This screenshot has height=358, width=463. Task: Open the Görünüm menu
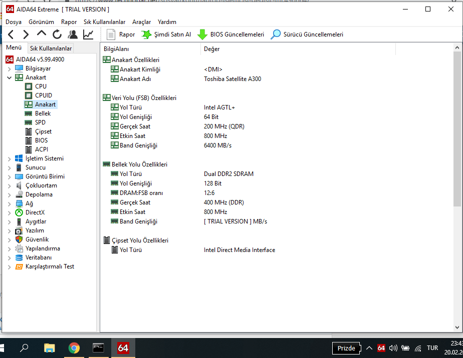pyautogui.click(x=41, y=22)
